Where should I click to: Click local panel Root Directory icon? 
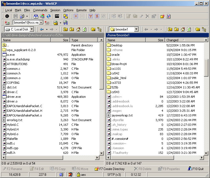72,29
